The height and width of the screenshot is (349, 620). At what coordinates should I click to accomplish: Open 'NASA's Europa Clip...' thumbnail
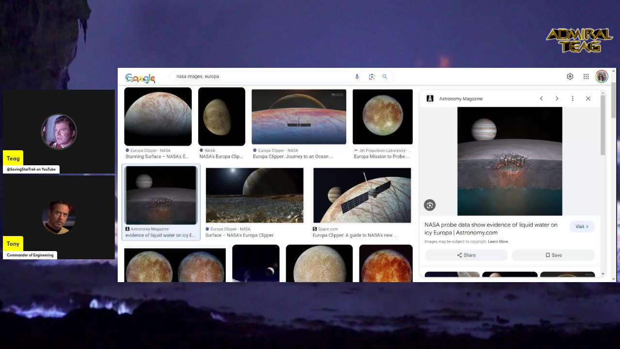pos(222,116)
